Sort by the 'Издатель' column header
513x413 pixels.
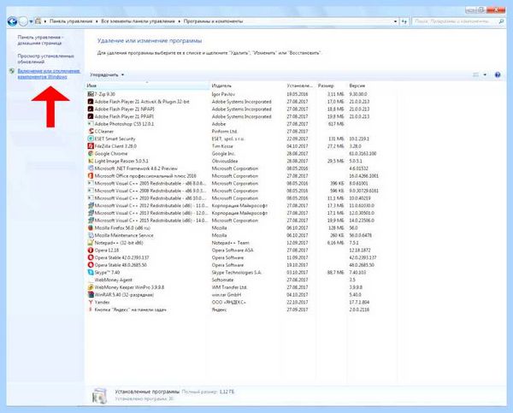pyautogui.click(x=247, y=86)
